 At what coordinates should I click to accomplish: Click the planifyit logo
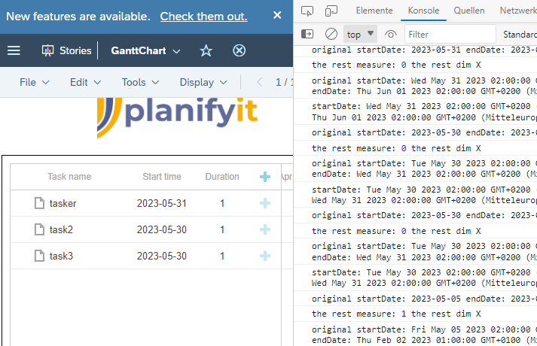coord(177,117)
